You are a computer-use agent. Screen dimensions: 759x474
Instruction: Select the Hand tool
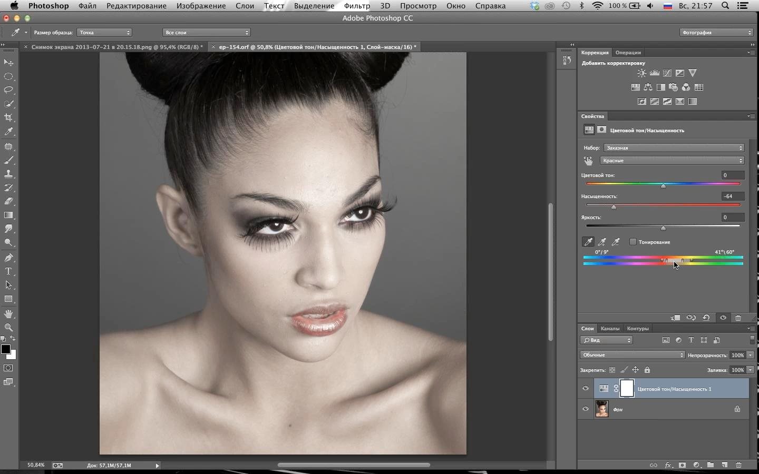tap(8, 314)
